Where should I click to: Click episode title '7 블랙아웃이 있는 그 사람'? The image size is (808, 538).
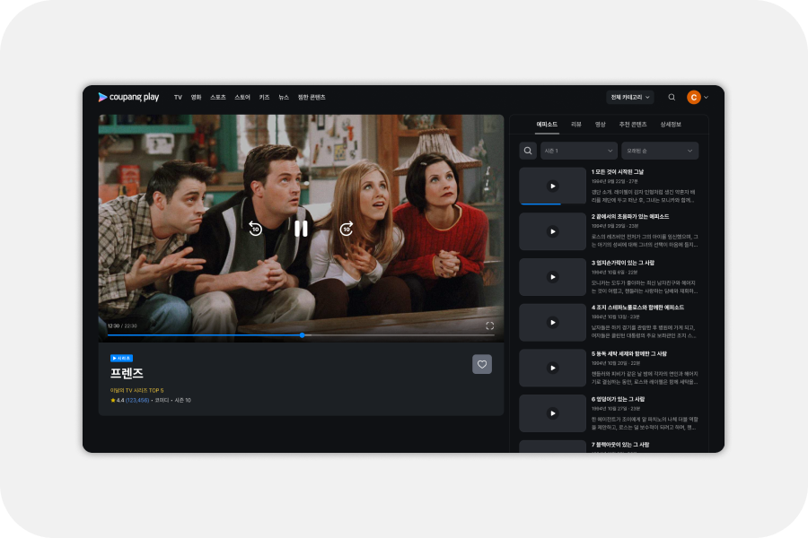tap(619, 445)
